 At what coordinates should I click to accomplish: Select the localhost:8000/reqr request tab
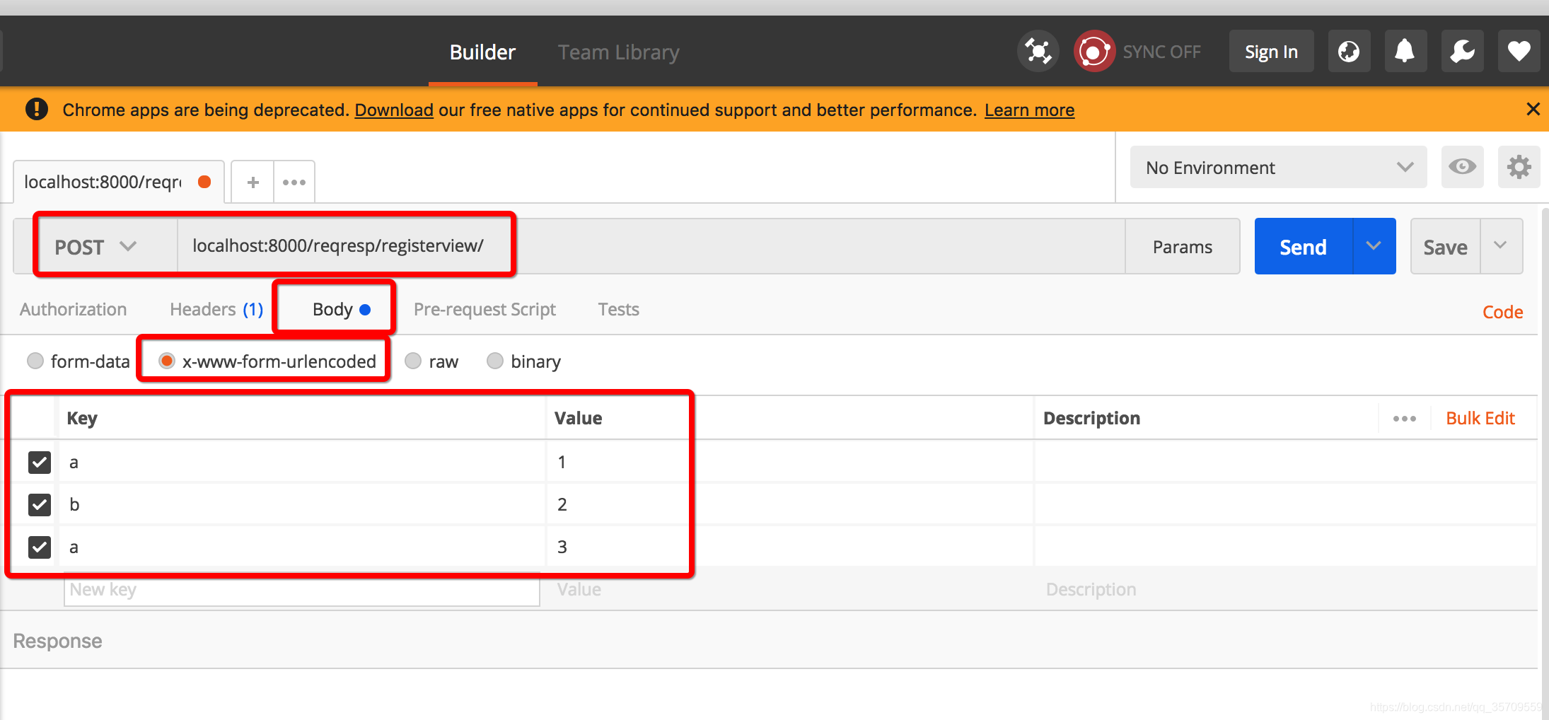[x=119, y=182]
